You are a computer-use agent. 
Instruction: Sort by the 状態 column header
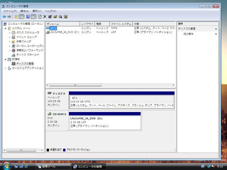tap(154, 24)
